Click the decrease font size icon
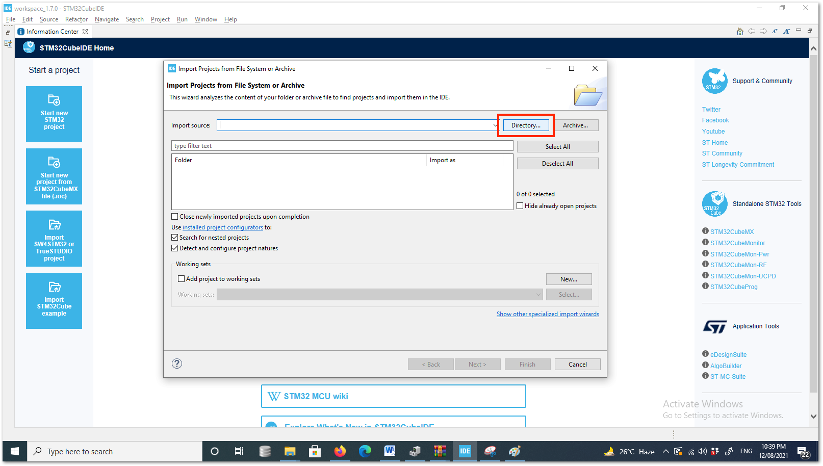Screen dimensions: 823x466 click(x=775, y=32)
